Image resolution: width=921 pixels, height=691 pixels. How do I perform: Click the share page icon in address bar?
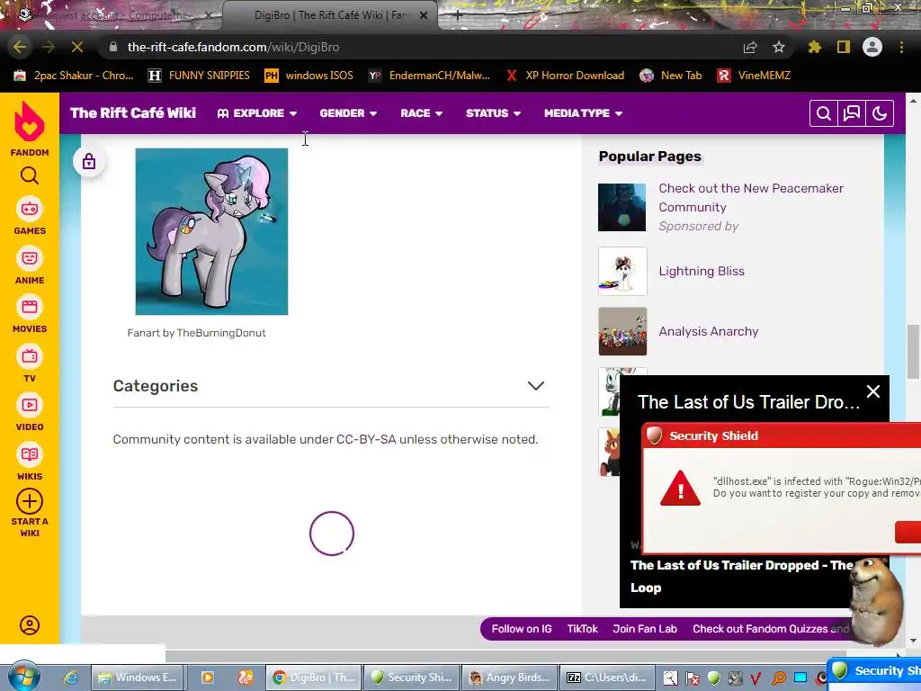click(x=750, y=47)
